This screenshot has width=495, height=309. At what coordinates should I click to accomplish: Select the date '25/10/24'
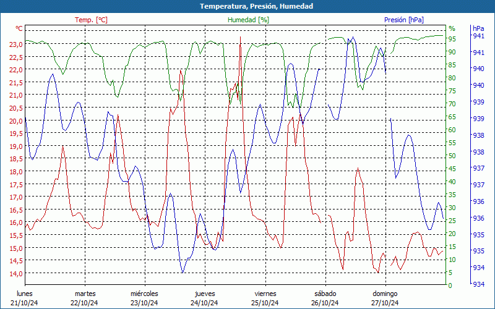pyautogui.click(x=265, y=303)
